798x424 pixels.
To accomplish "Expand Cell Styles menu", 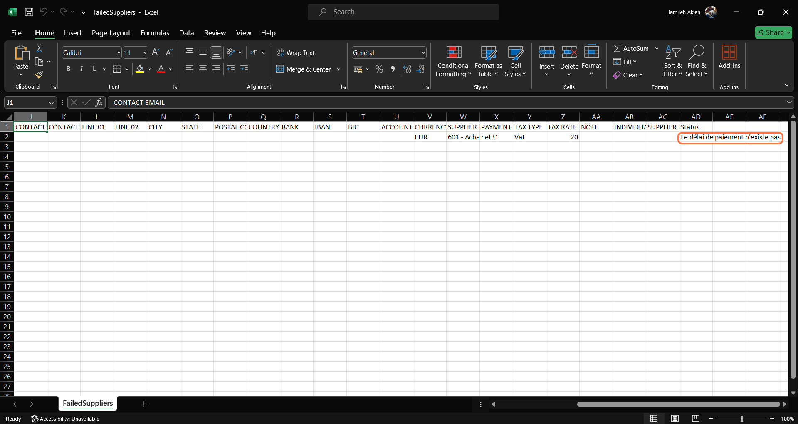I will point(516,61).
